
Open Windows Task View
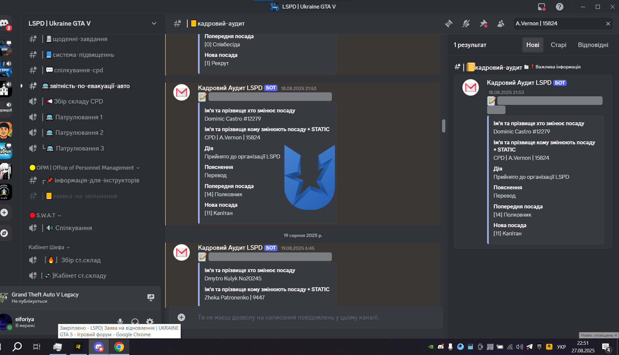37,346
